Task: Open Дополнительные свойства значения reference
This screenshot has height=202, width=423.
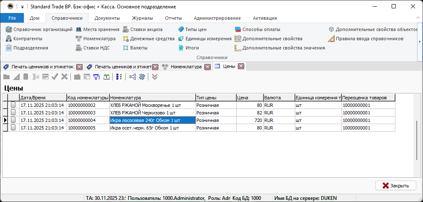Action: tap(280, 48)
